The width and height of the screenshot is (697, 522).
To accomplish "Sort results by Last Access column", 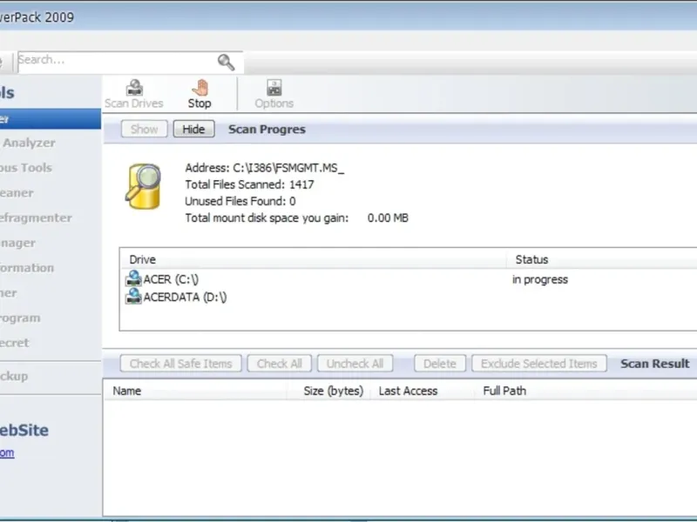I will click(x=422, y=391).
